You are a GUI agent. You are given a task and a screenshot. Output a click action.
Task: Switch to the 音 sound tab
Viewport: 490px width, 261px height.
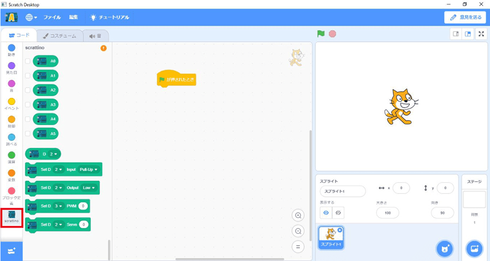click(95, 36)
